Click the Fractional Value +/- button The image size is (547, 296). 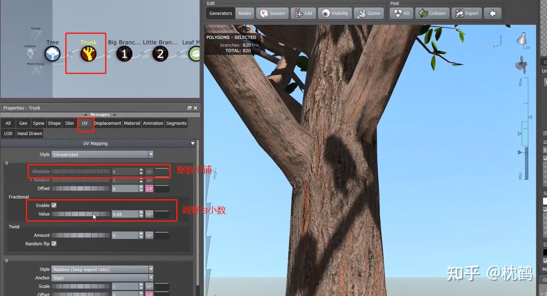tap(149, 214)
